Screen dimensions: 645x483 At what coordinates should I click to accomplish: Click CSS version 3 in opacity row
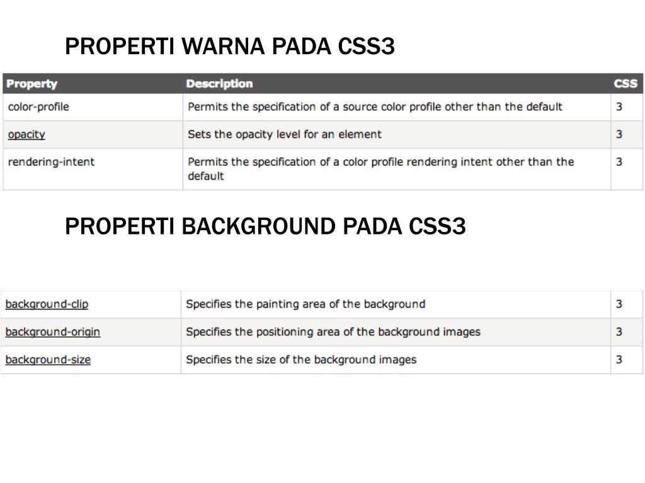[x=619, y=135]
